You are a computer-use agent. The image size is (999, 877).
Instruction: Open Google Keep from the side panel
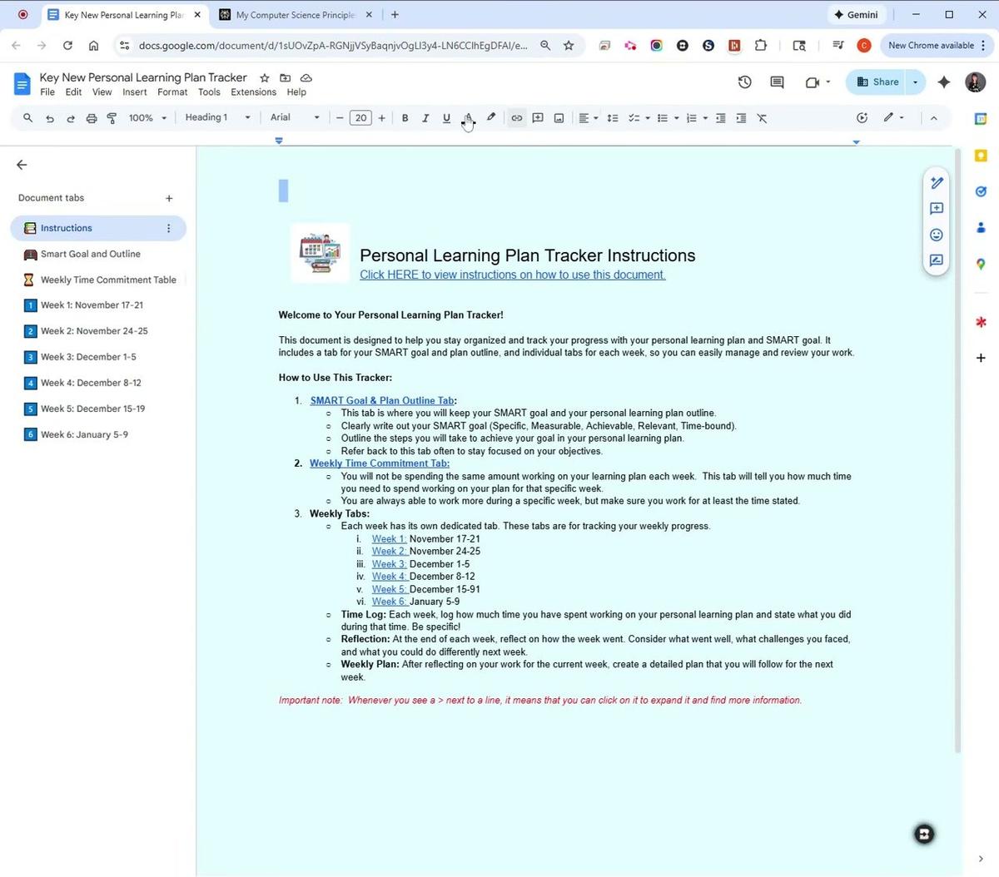[x=980, y=155]
